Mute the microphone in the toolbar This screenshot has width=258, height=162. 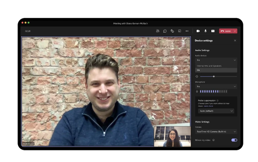click(x=205, y=31)
